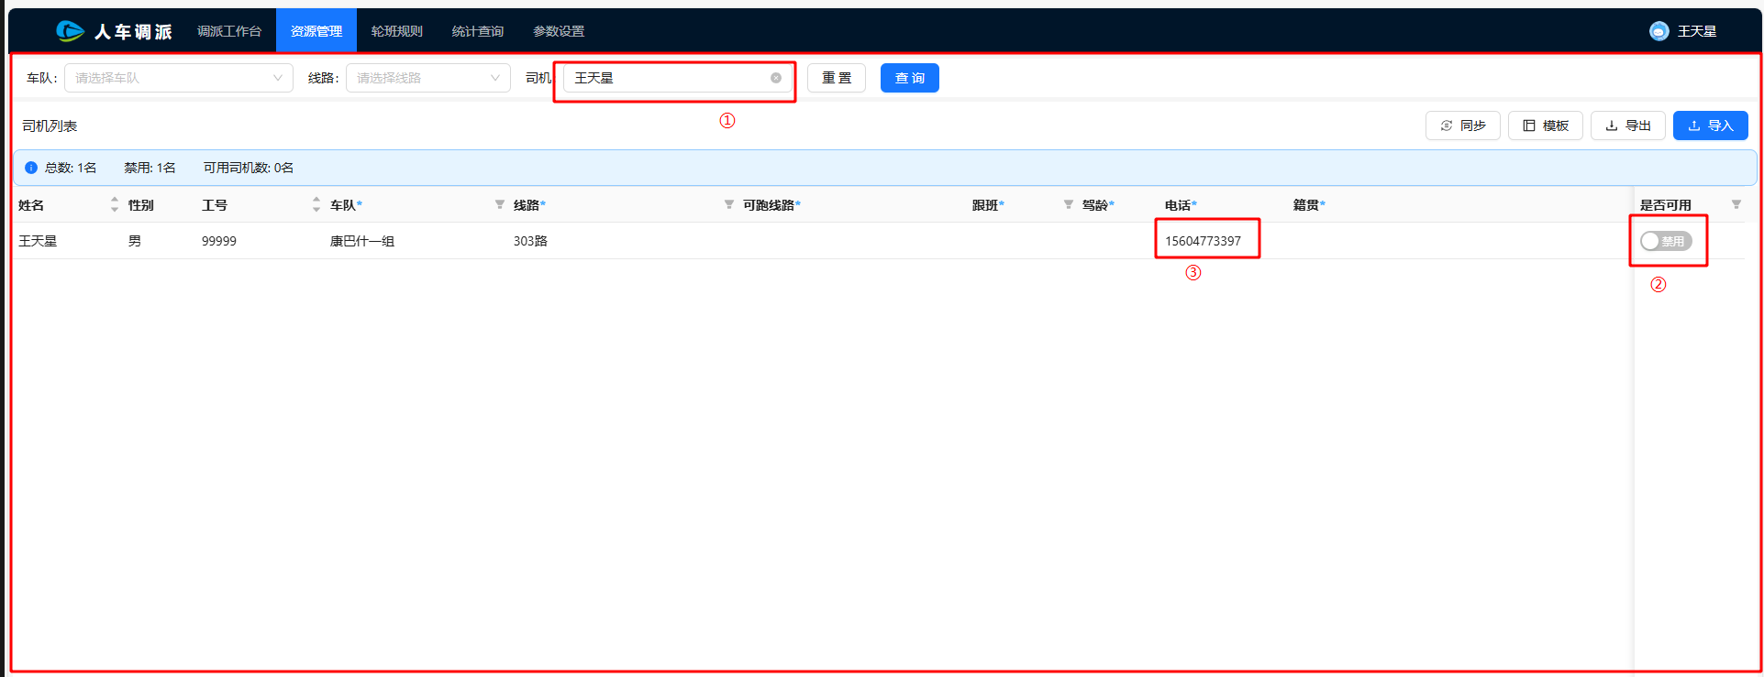This screenshot has width=1764, height=677.
Task: Clear the driver search field text
Action: [776, 78]
